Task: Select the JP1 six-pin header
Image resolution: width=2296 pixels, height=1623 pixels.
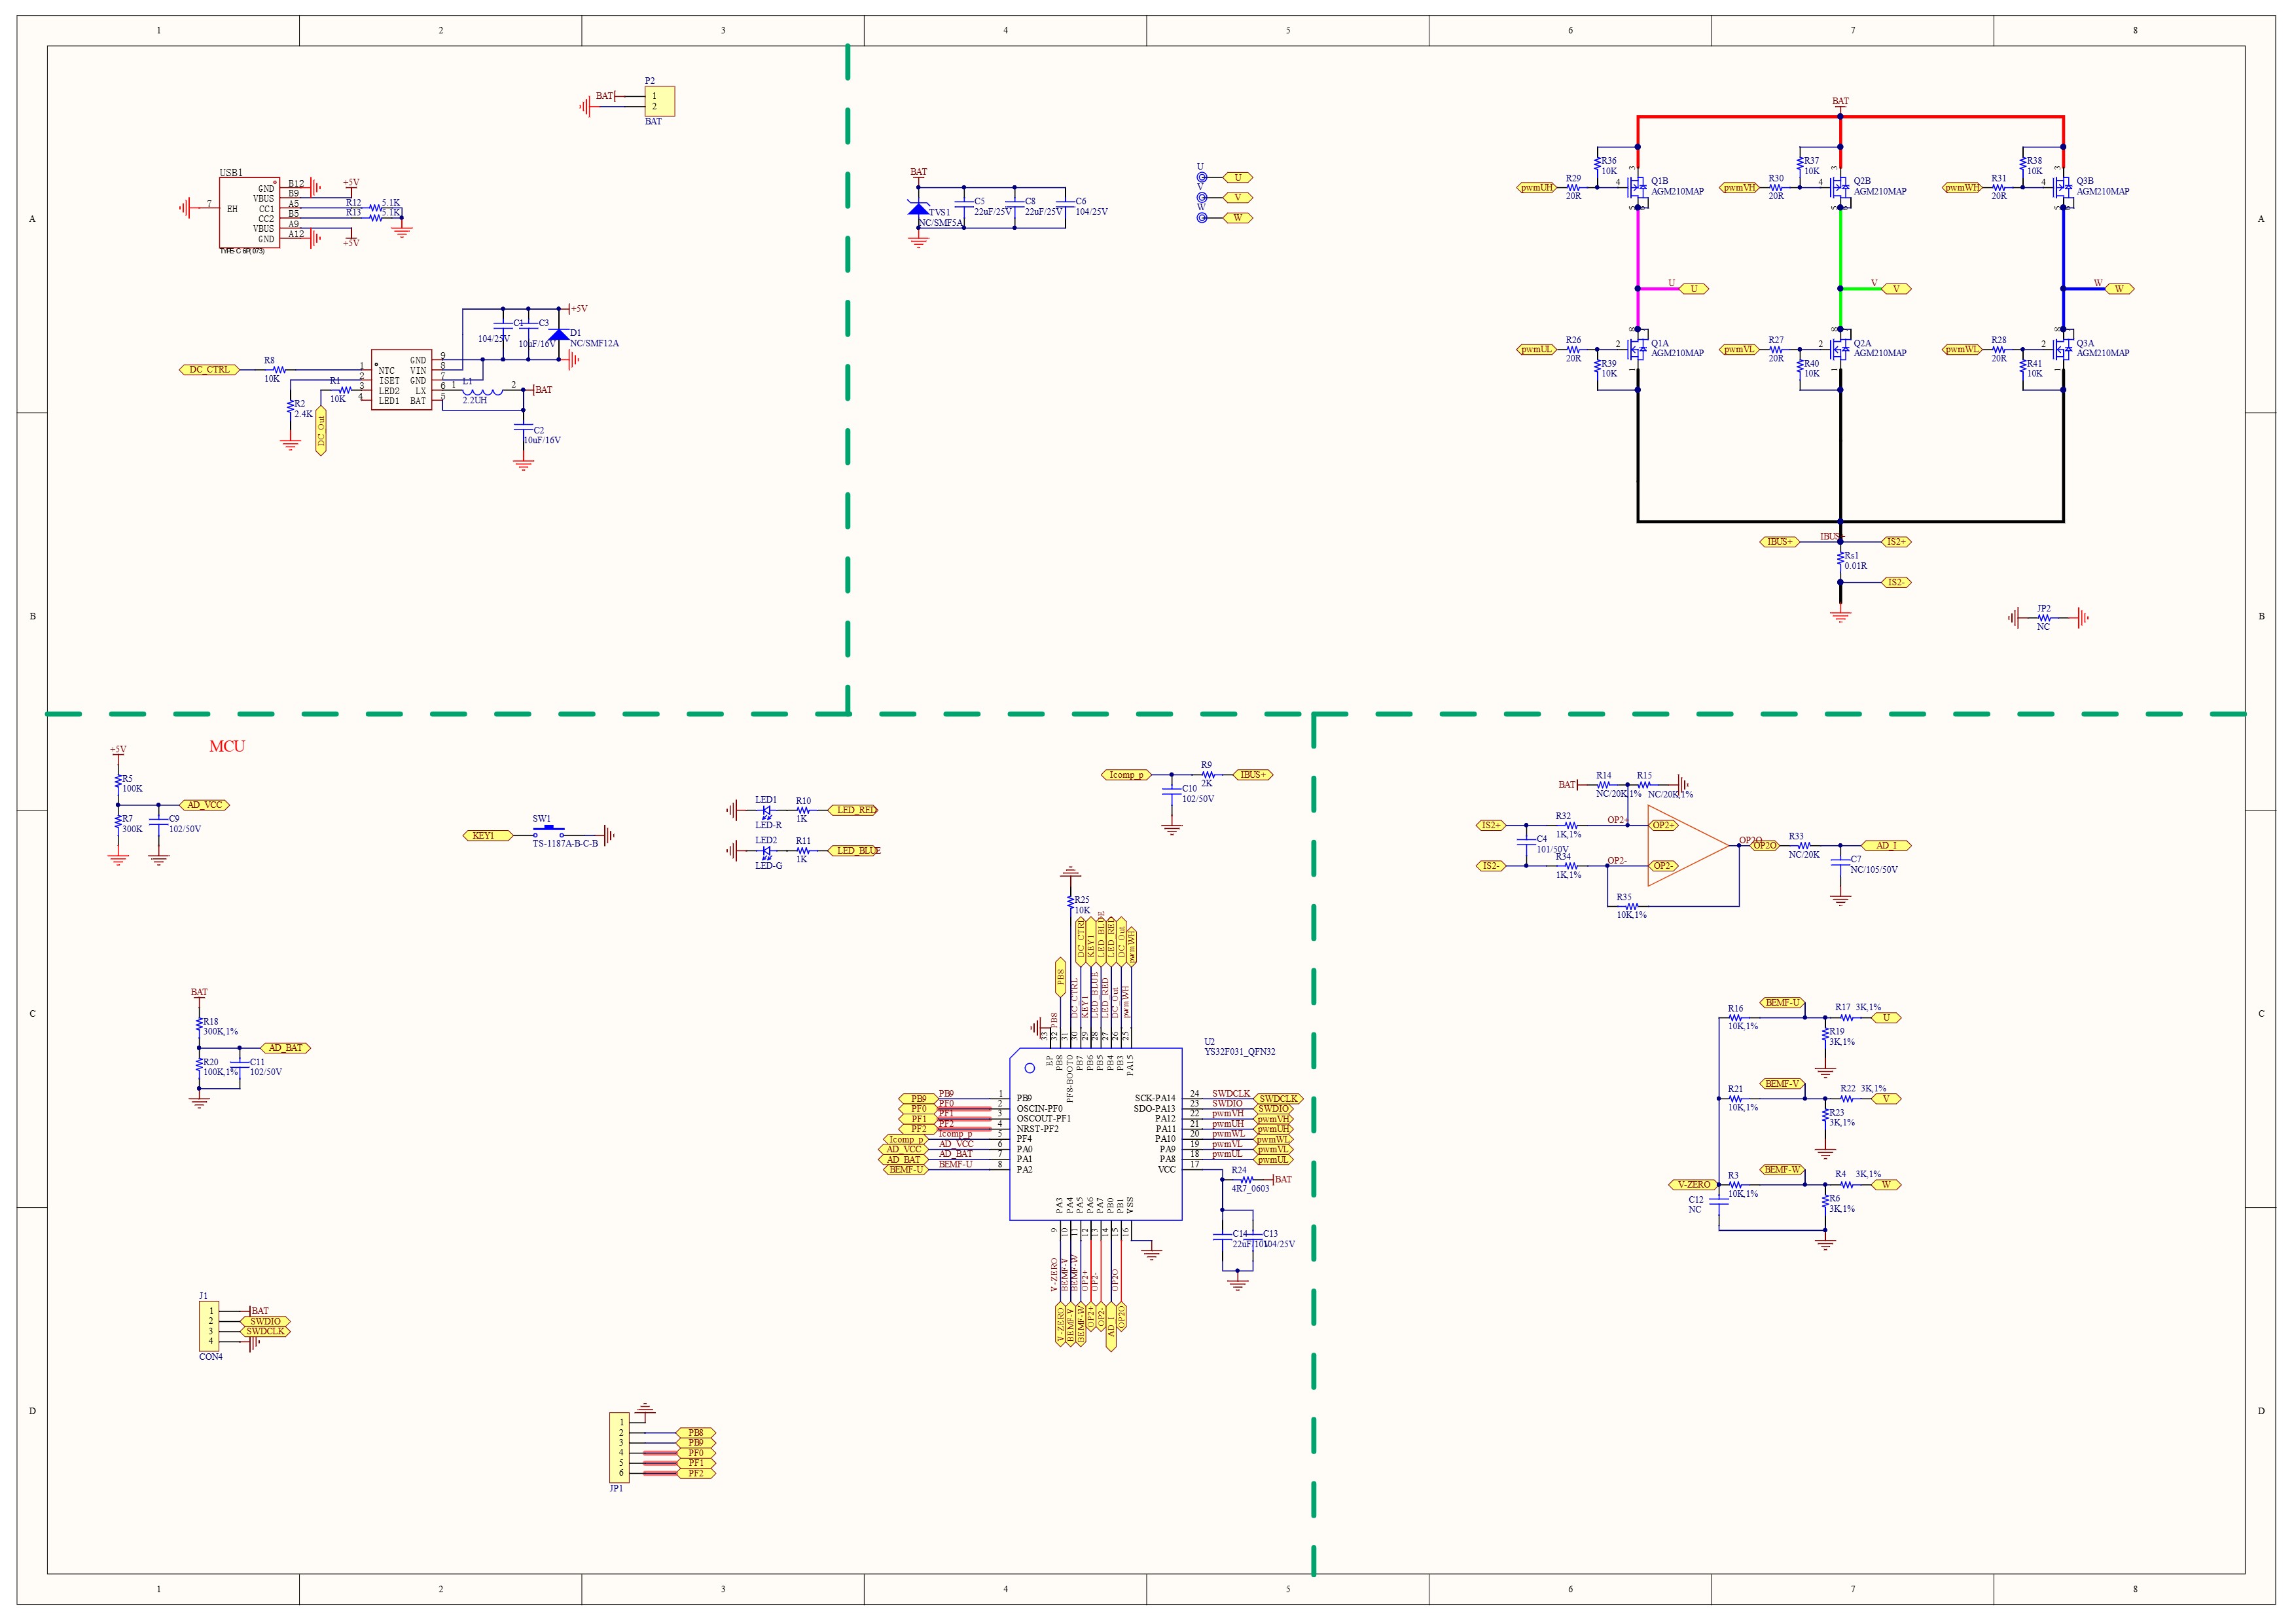Action: [619, 1448]
